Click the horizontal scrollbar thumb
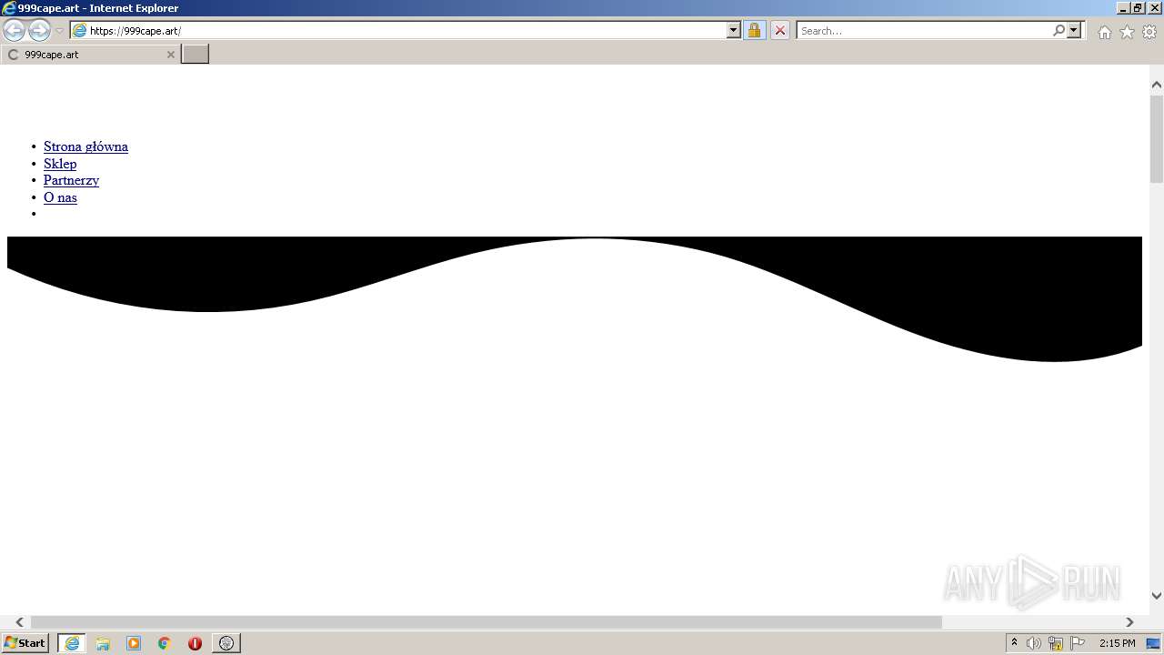 [x=487, y=622]
